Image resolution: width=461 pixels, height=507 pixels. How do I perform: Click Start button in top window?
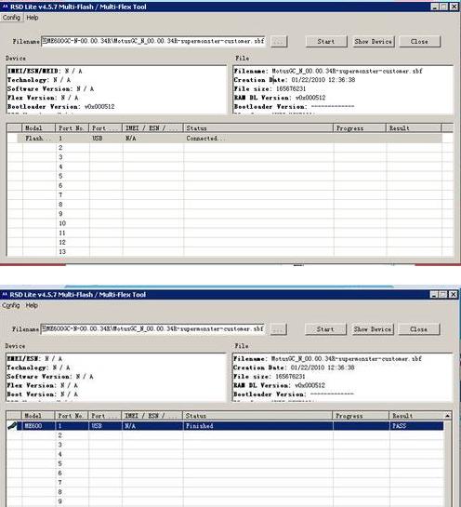[326, 41]
